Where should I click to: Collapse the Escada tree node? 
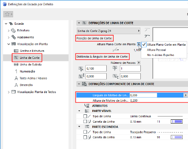pos(6,24)
